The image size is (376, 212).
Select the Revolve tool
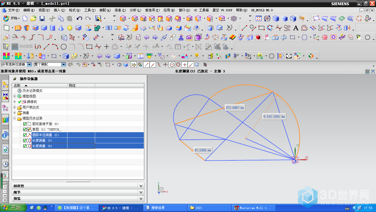point(27,28)
